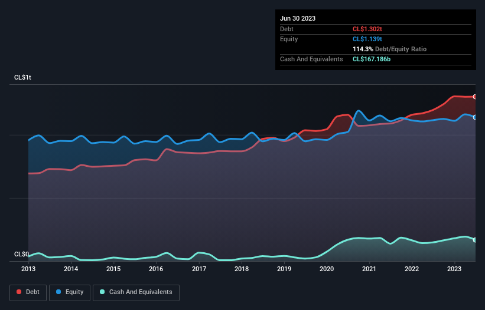Click the teal Cash legend dot

(x=102, y=292)
